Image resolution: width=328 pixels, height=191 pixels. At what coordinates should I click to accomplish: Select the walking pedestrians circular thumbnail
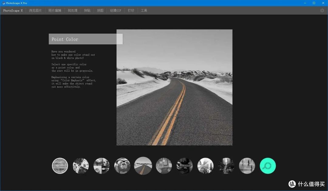[247, 166]
